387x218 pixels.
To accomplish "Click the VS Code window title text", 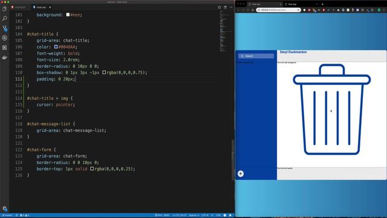I will tap(117, 2).
